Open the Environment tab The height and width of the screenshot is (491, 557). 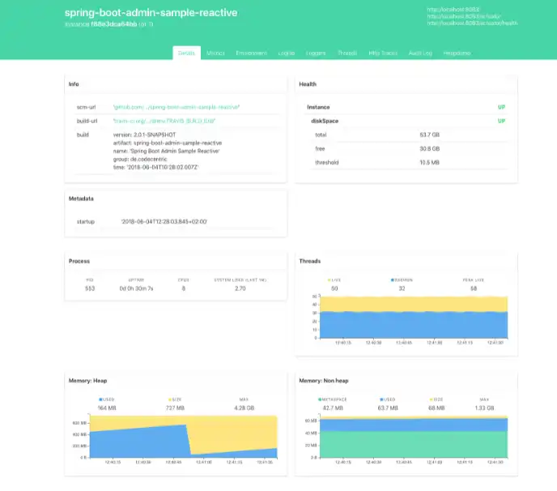pos(251,53)
